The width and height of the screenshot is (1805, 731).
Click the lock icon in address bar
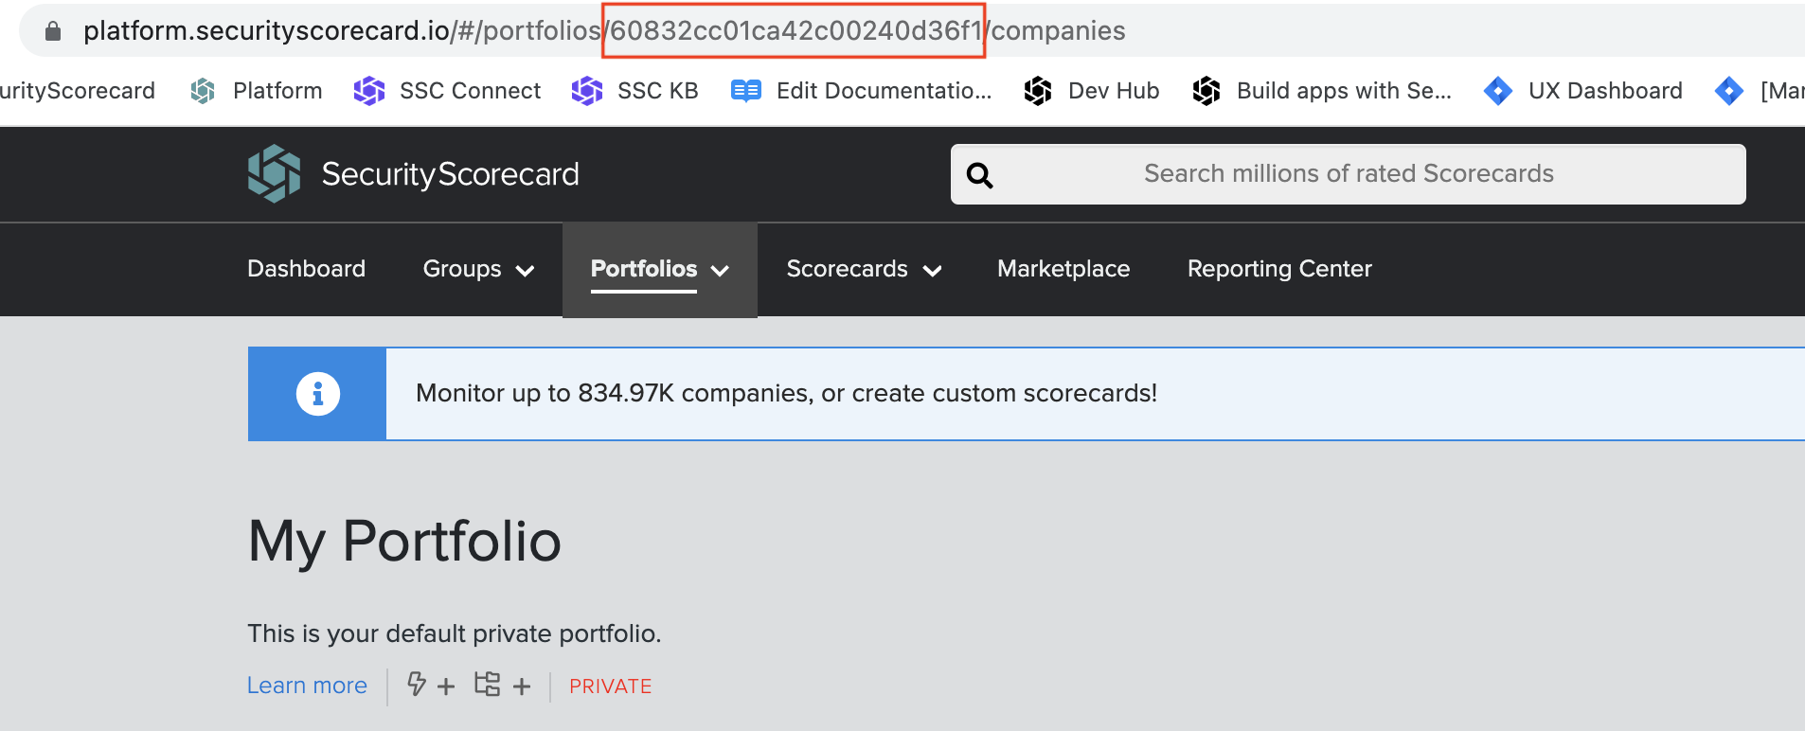53,31
